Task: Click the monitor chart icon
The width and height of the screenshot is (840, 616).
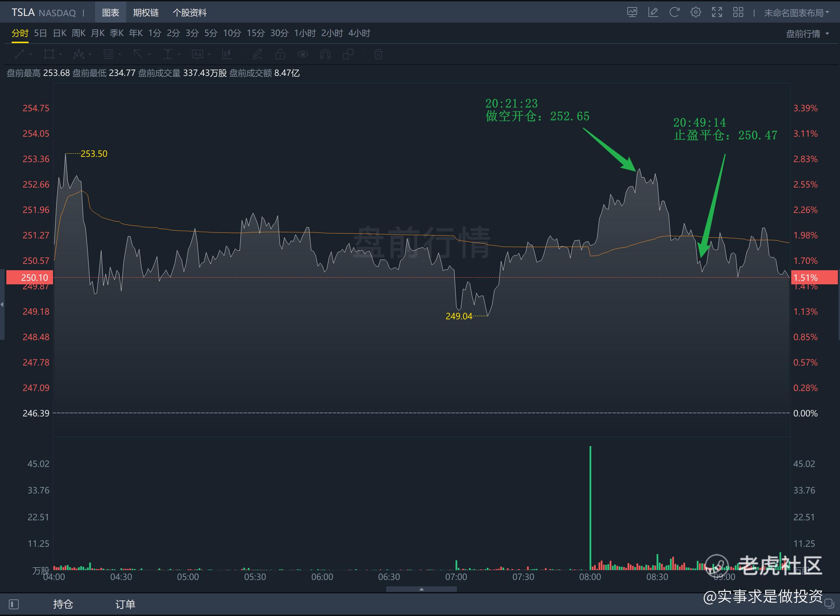Action: pos(632,12)
